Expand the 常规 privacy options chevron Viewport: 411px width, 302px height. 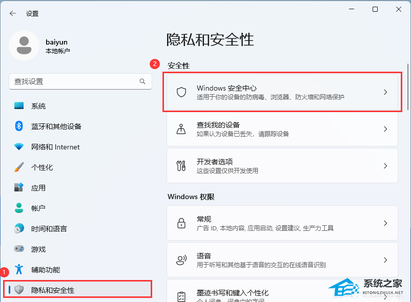pos(386,223)
